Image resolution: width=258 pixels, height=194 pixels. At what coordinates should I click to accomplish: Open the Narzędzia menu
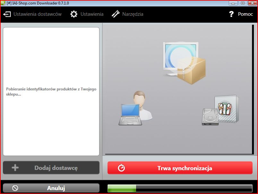tap(127, 14)
